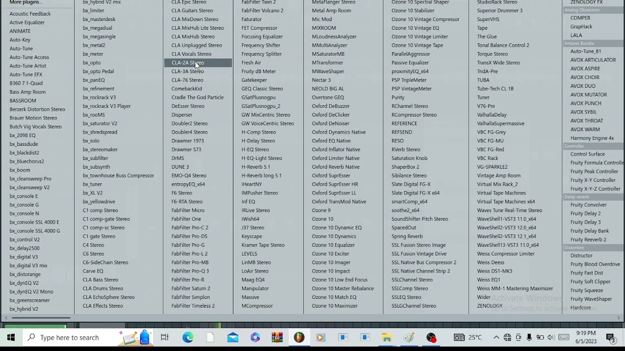The width and height of the screenshot is (625, 351).
Task: Pick Fruity Peak Controller
Action: point(594,172)
